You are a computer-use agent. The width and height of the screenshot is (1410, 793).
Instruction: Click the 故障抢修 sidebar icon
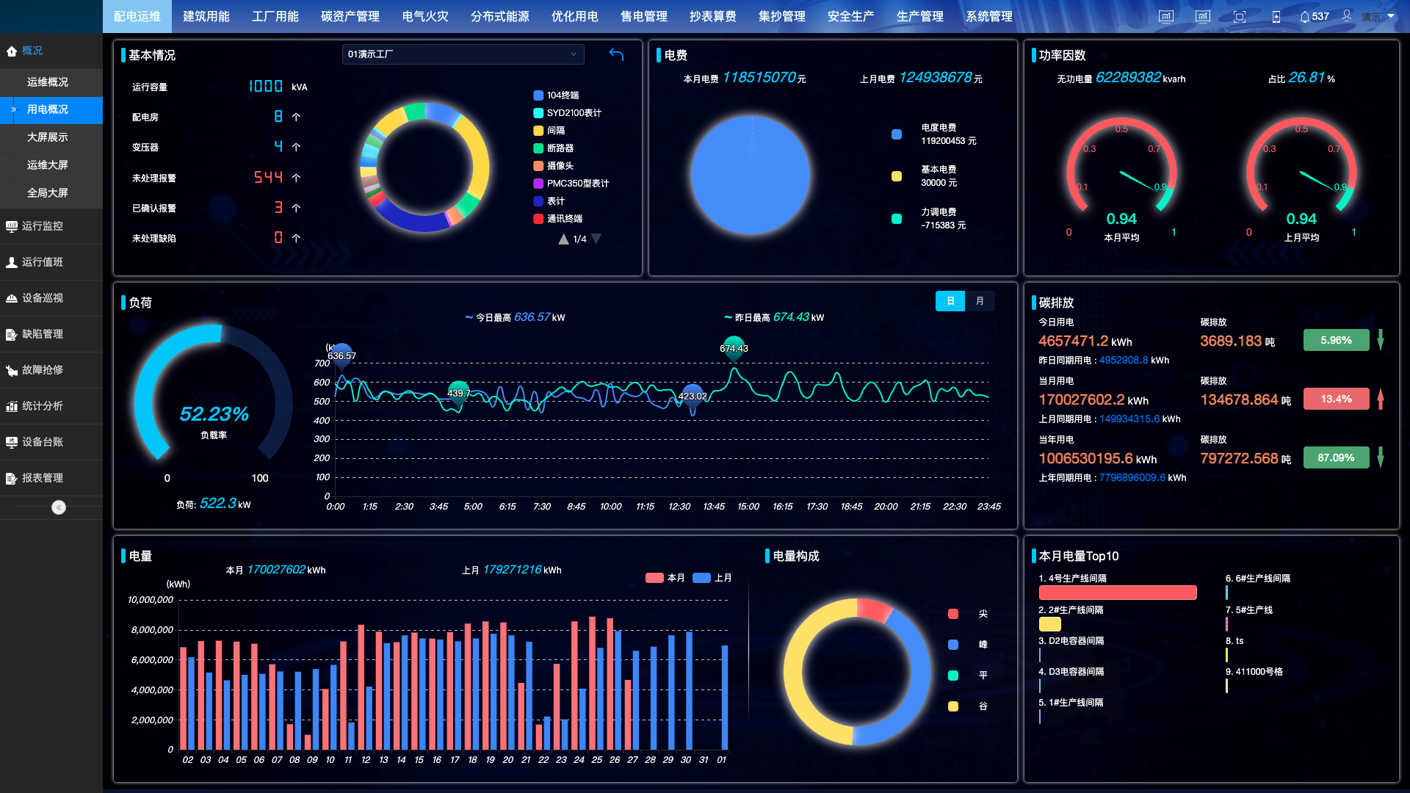[12, 370]
